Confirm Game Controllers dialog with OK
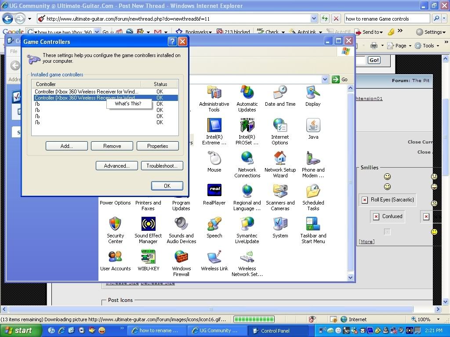The image size is (450, 337). pyautogui.click(x=167, y=186)
